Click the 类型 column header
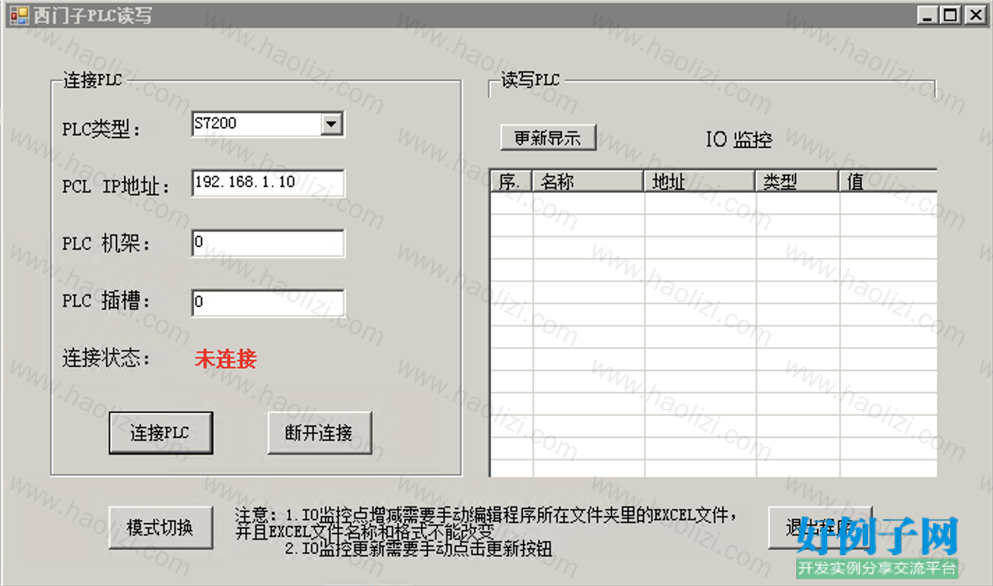Screen dimensions: 993x586 tap(798, 181)
